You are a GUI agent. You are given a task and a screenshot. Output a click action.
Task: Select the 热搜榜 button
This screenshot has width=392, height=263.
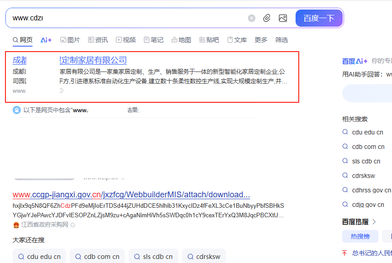point(360,236)
